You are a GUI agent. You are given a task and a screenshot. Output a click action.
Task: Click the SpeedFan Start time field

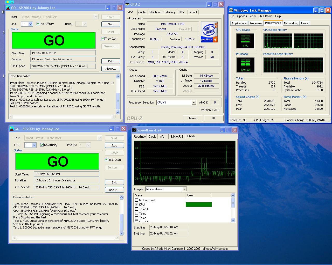click(x=169, y=227)
